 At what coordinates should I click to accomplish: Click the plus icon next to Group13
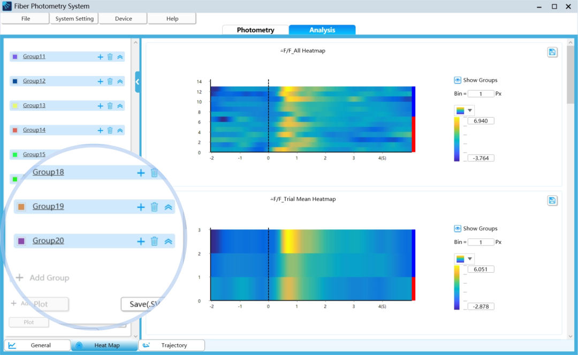[x=100, y=106]
